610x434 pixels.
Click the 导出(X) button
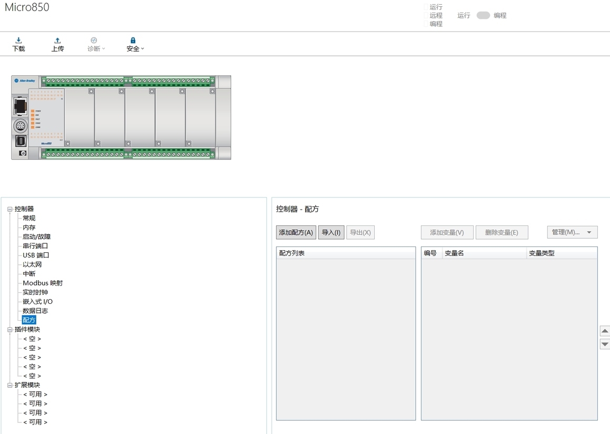coord(360,232)
